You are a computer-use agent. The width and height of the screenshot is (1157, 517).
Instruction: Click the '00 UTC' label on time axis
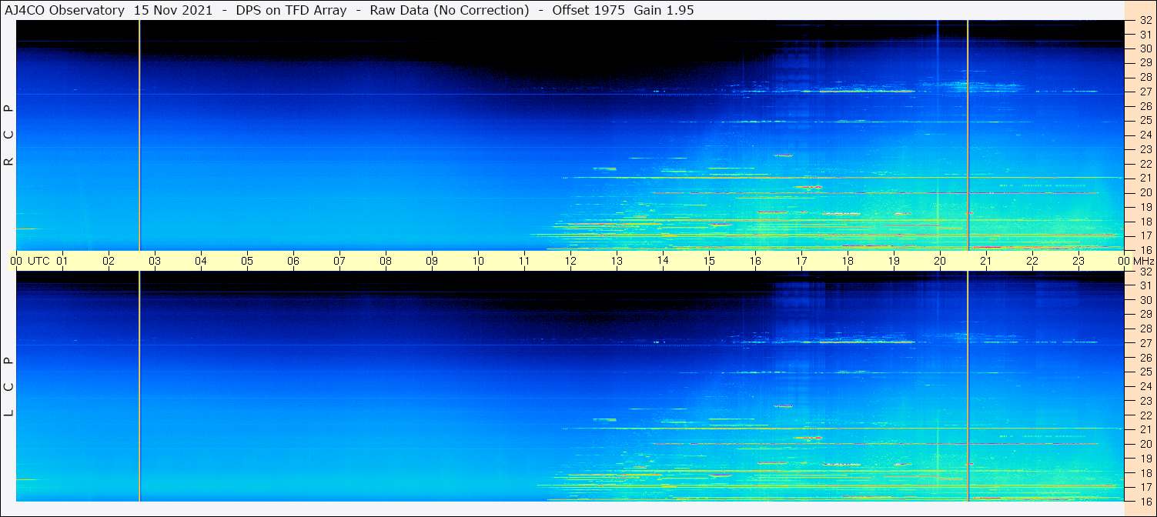(30, 261)
